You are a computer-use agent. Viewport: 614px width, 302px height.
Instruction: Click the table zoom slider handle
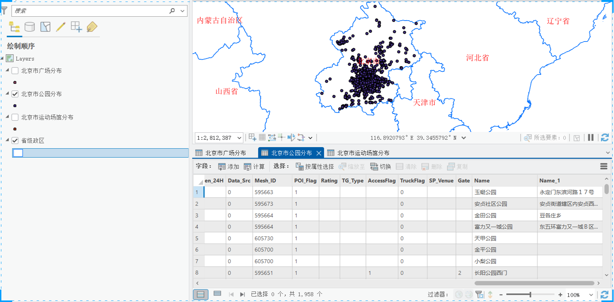coord(530,295)
